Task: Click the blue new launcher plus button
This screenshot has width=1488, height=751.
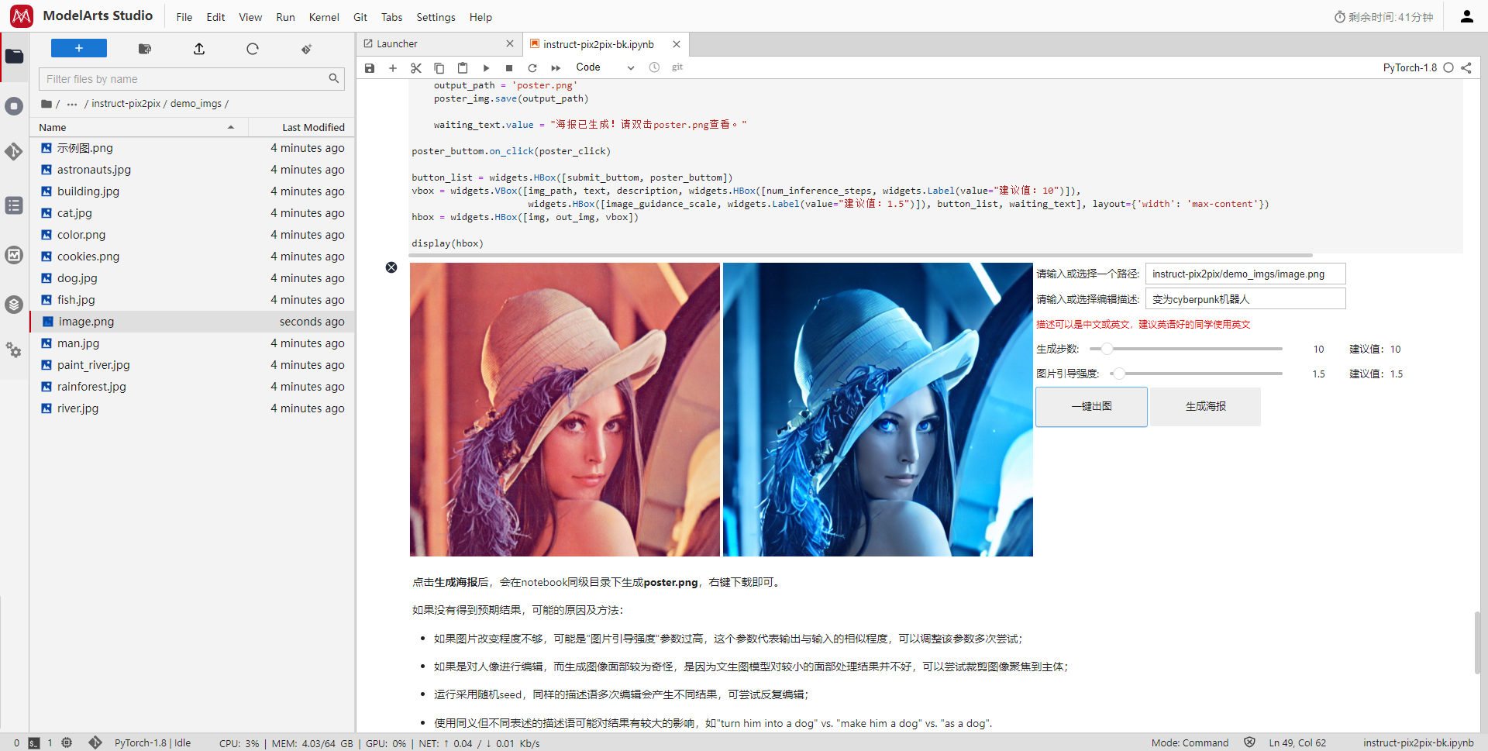Action: tap(79, 49)
